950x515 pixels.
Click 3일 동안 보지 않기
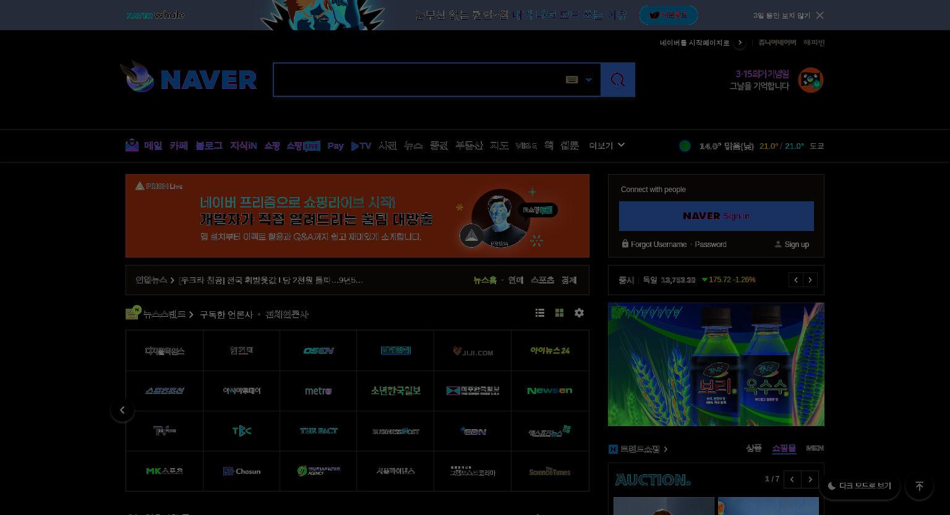point(782,15)
